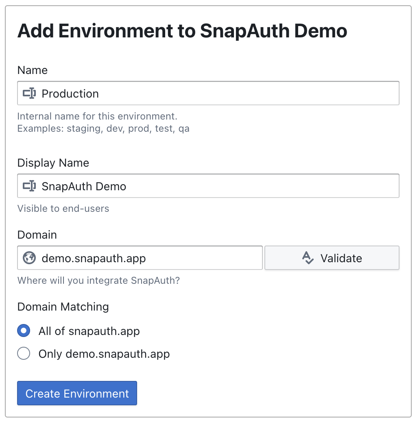
Task: Click 'Examples: staging, dev, prod, test, qa' text
Action: point(103,128)
